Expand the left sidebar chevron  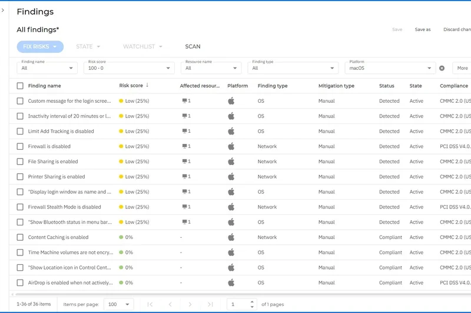[x=3, y=10]
